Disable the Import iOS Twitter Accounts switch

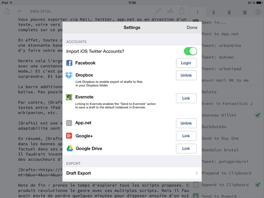click(190, 51)
